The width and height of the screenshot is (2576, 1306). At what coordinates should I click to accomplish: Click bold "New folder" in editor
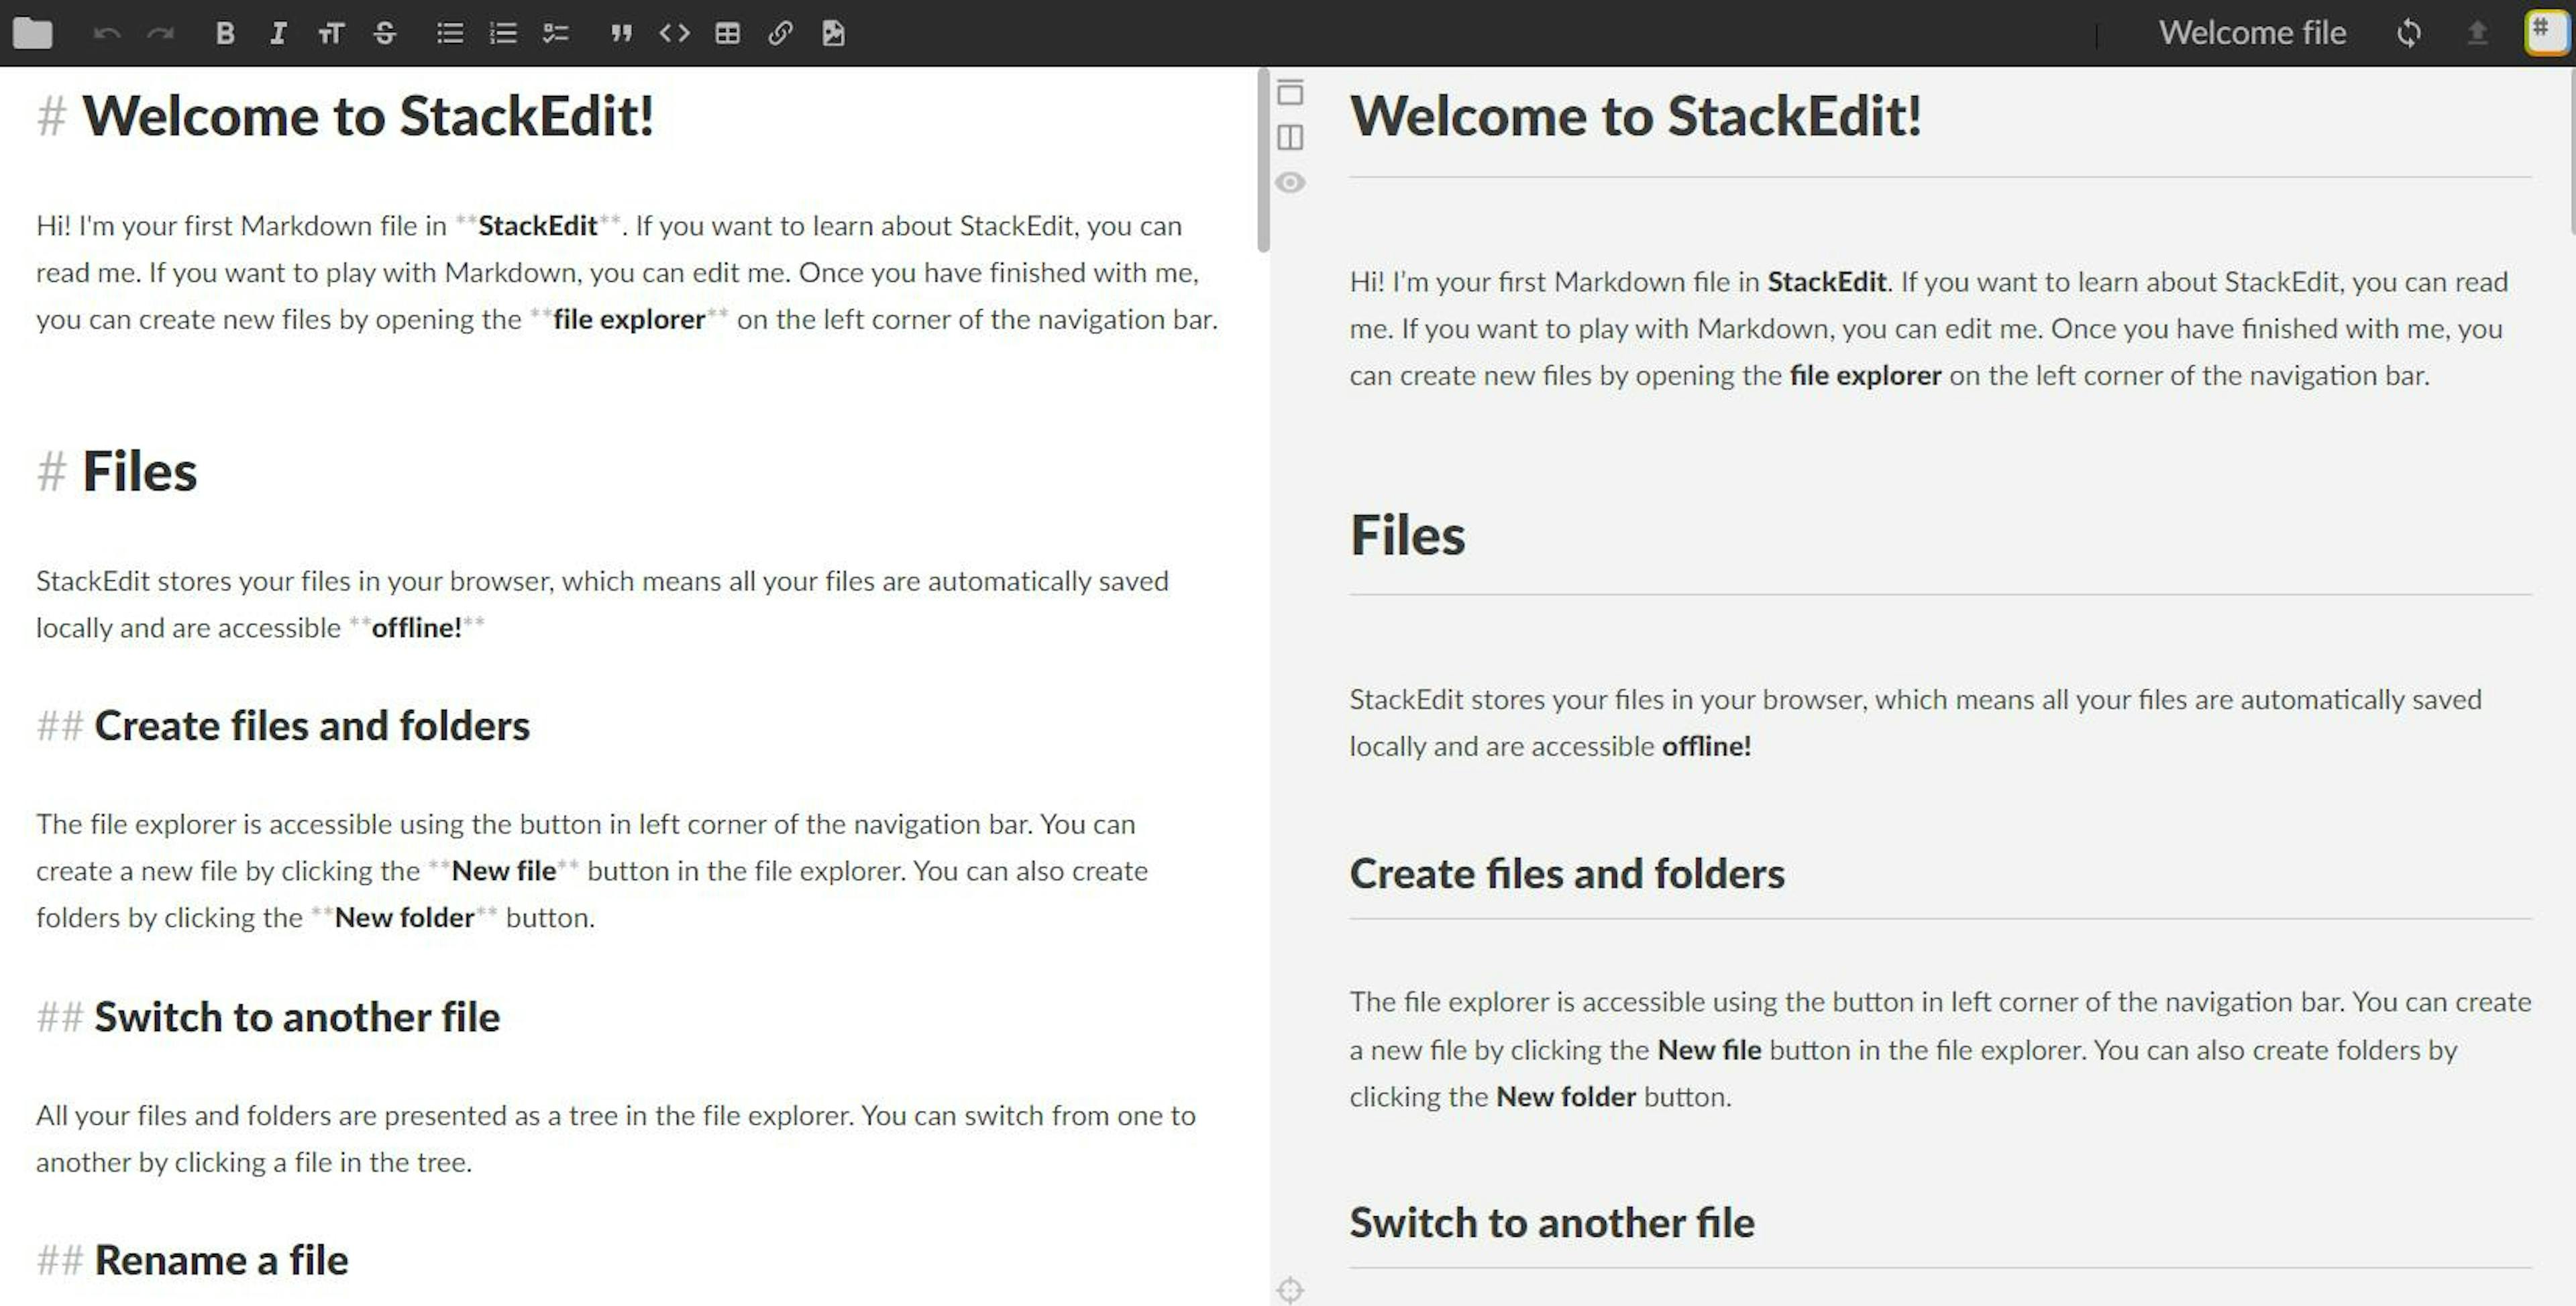404,918
